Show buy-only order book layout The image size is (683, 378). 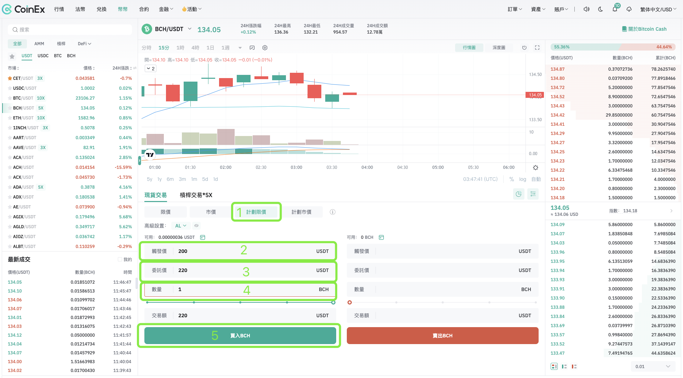click(x=564, y=366)
